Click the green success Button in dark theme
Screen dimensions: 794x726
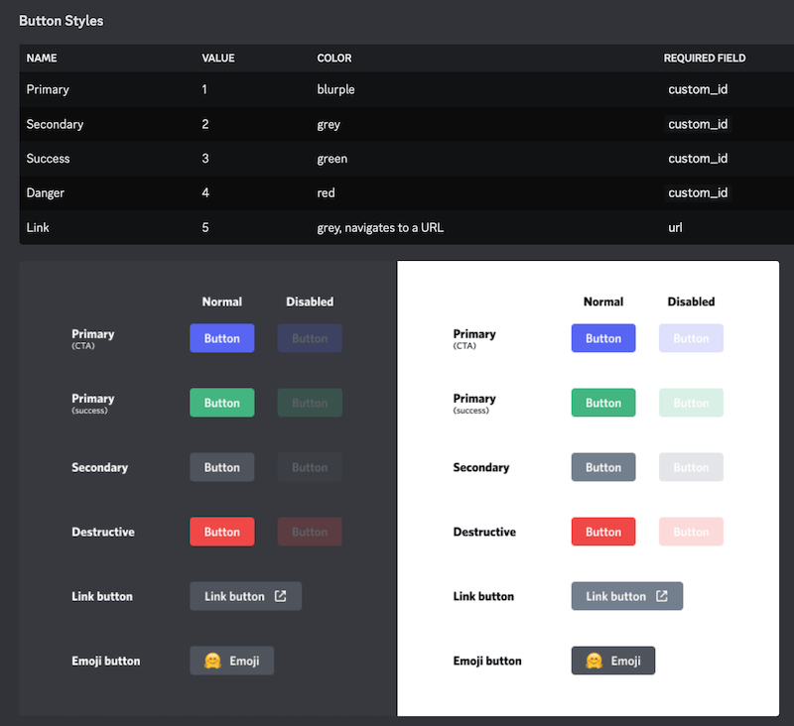[221, 403]
